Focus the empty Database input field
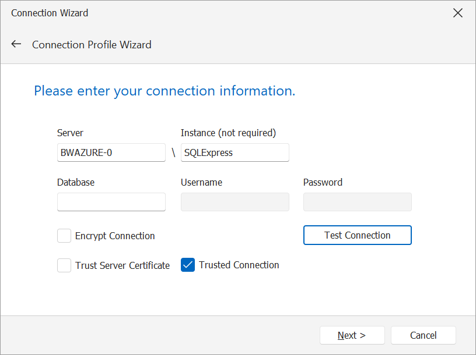476x355 pixels. click(111, 202)
